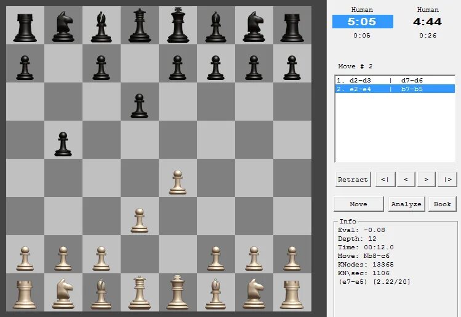The image size is (461, 317).
Task: Select the white queen on d1
Action: click(139, 292)
